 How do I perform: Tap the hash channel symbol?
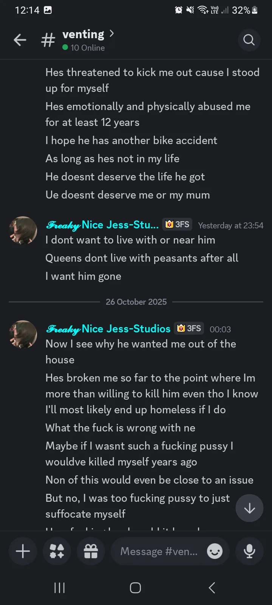point(48,40)
